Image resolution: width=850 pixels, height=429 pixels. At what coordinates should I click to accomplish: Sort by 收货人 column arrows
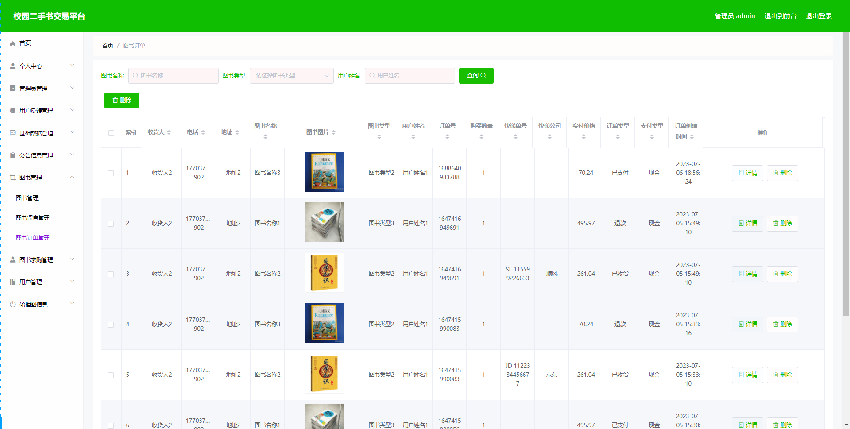point(169,132)
